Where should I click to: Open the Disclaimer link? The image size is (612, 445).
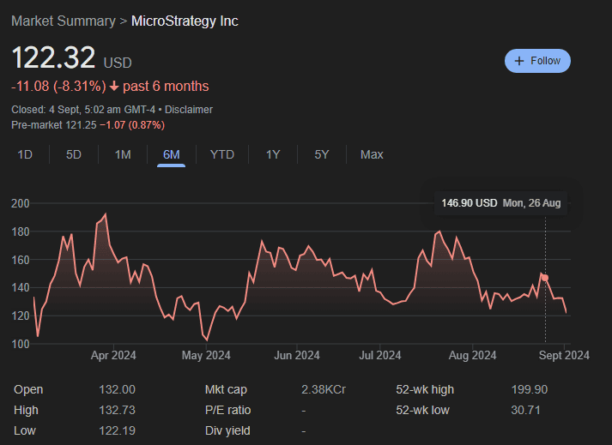click(x=189, y=110)
